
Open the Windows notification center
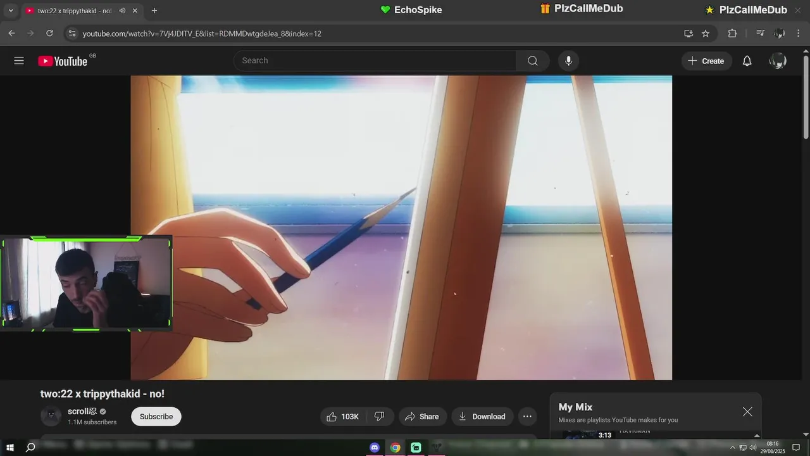tap(796, 448)
